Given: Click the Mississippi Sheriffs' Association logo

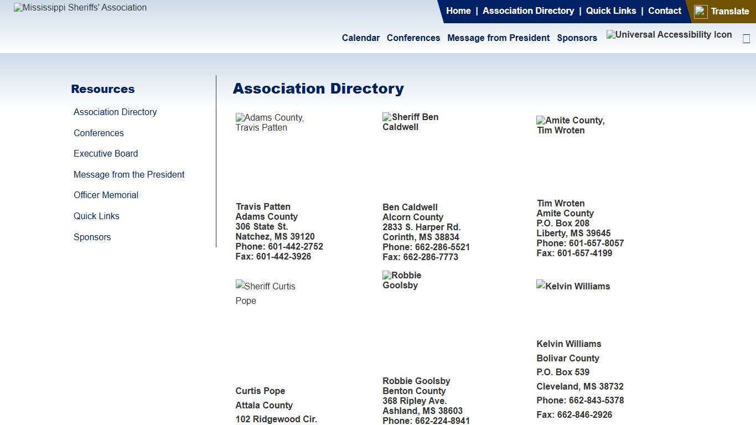Looking at the screenshot, I should pos(79,7).
